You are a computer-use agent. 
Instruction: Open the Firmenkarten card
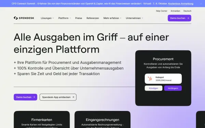pyautogui.click(x=42, y=119)
